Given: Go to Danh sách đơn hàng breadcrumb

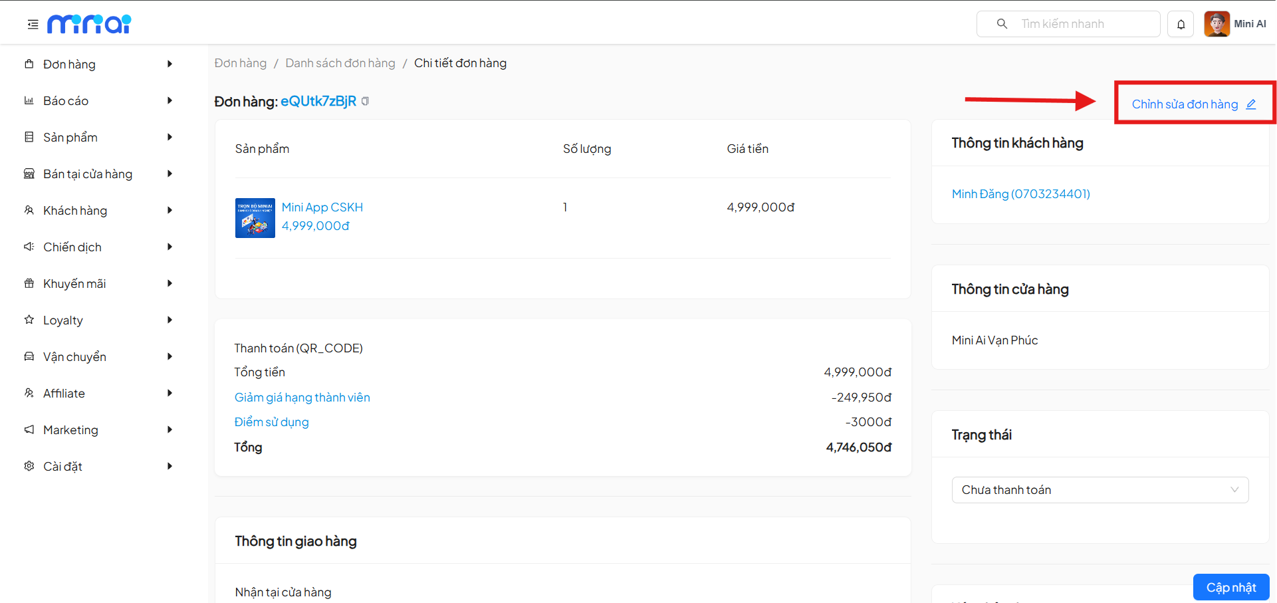Looking at the screenshot, I should (340, 63).
